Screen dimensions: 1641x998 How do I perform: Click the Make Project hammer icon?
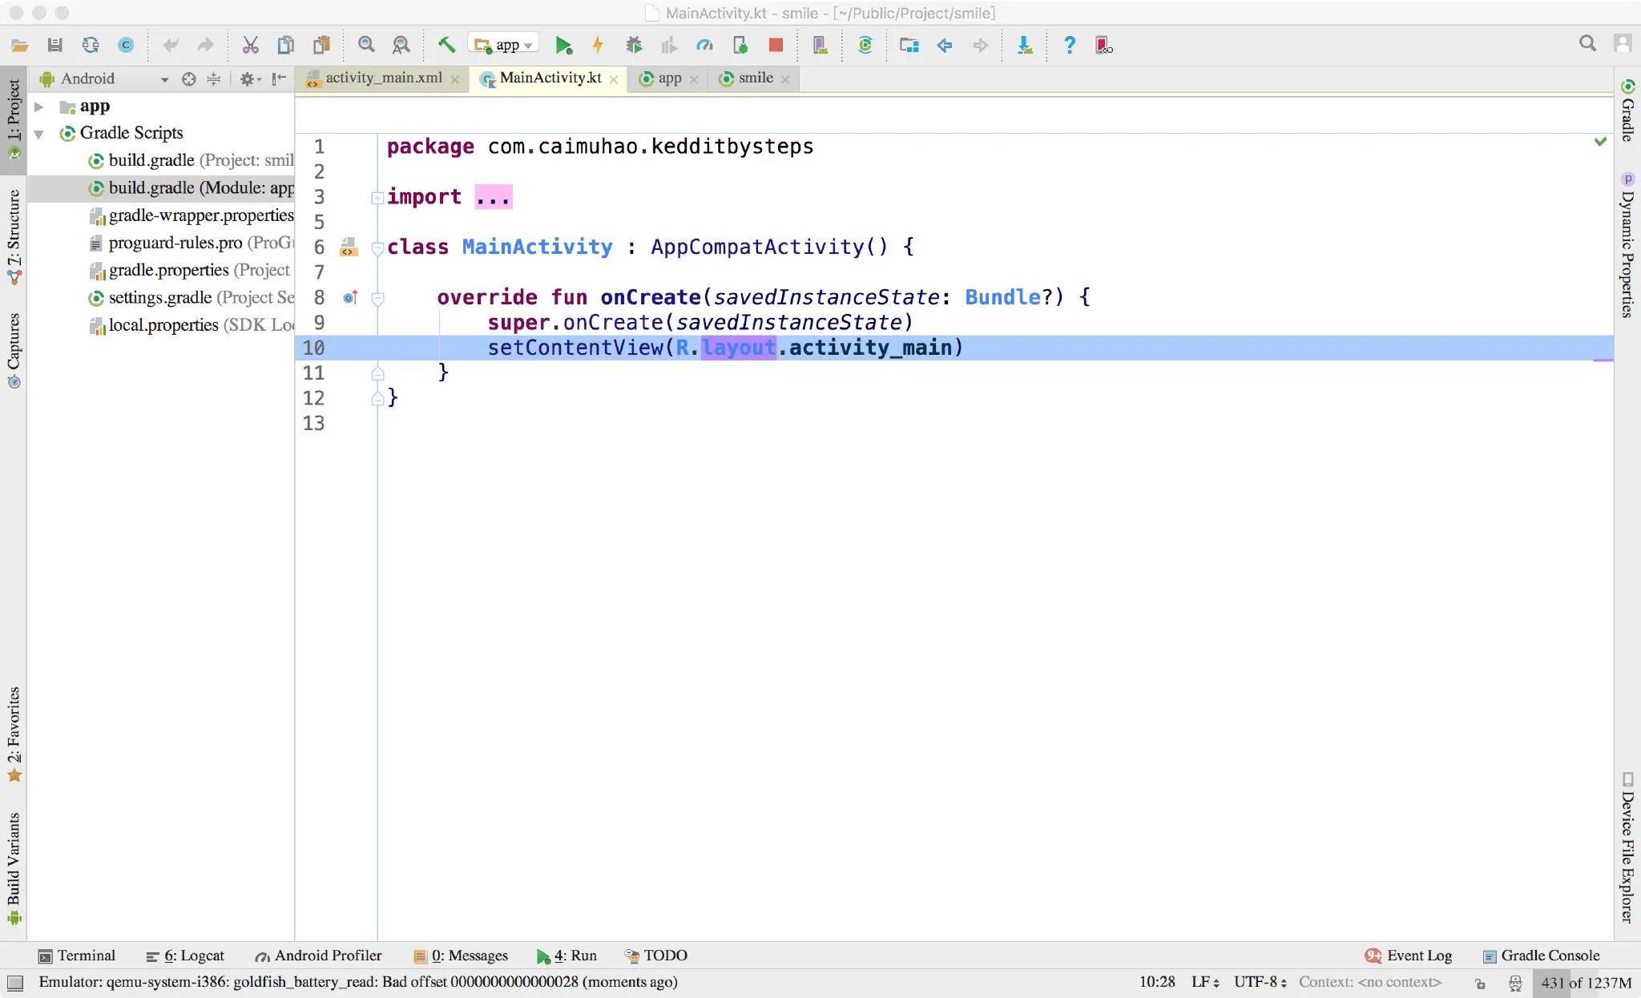[446, 45]
